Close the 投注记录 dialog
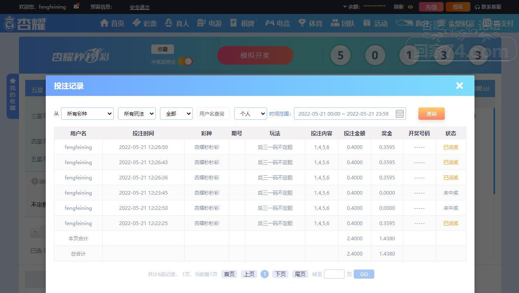This screenshot has width=519, height=293. pos(459,86)
